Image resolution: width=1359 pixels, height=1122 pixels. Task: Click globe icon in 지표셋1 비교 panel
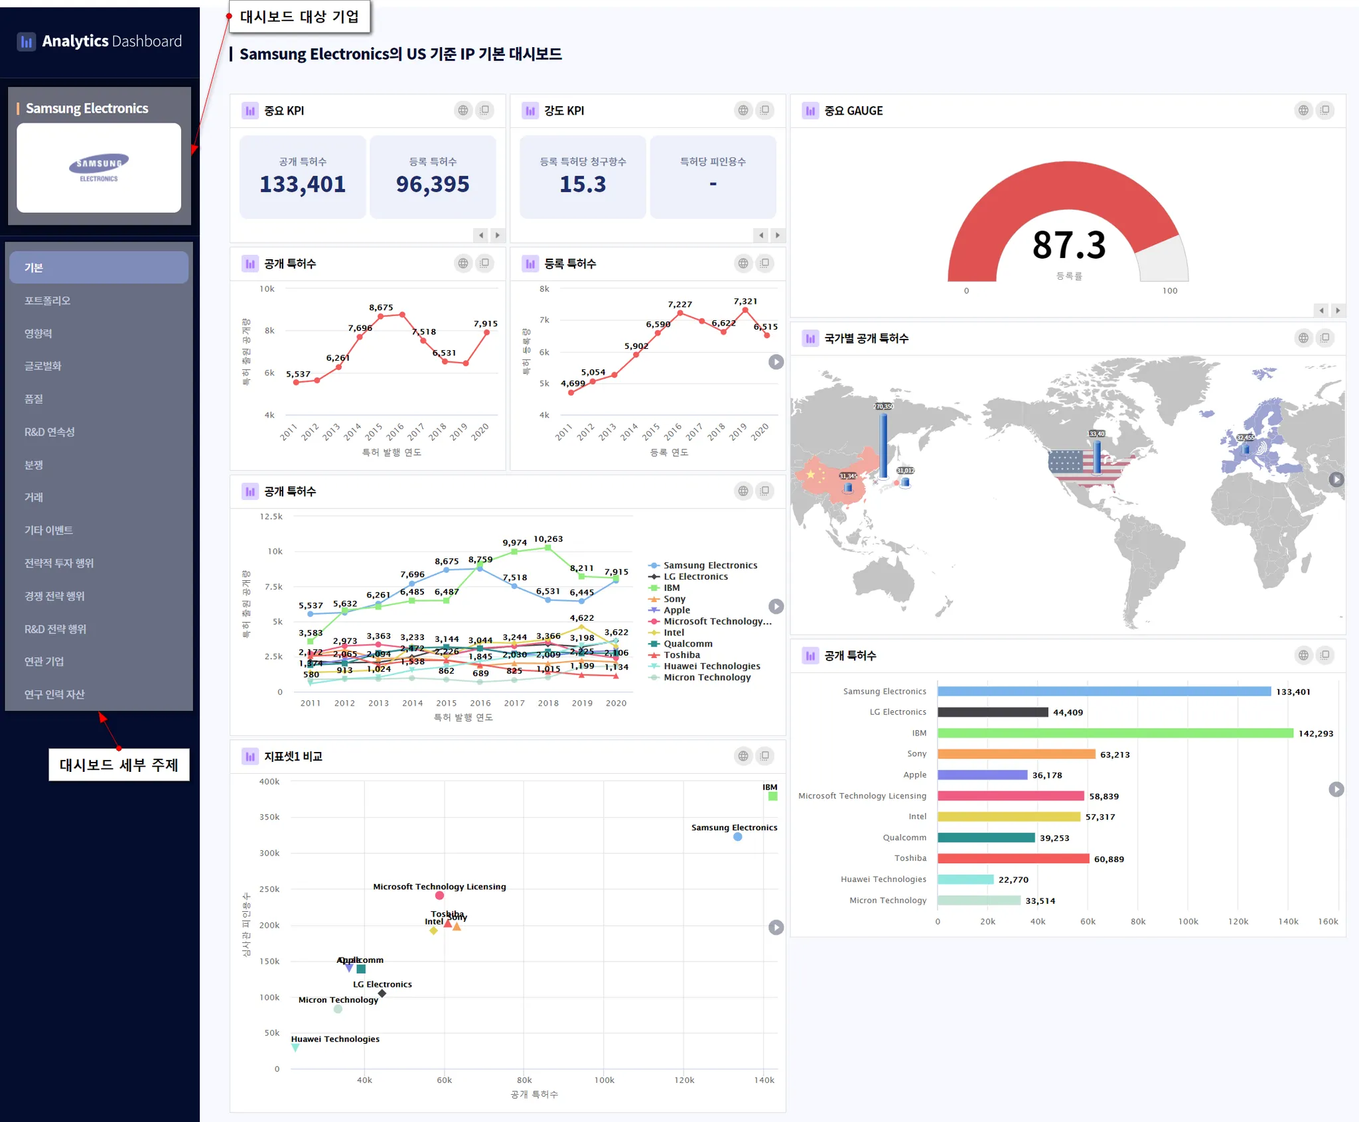tap(743, 756)
